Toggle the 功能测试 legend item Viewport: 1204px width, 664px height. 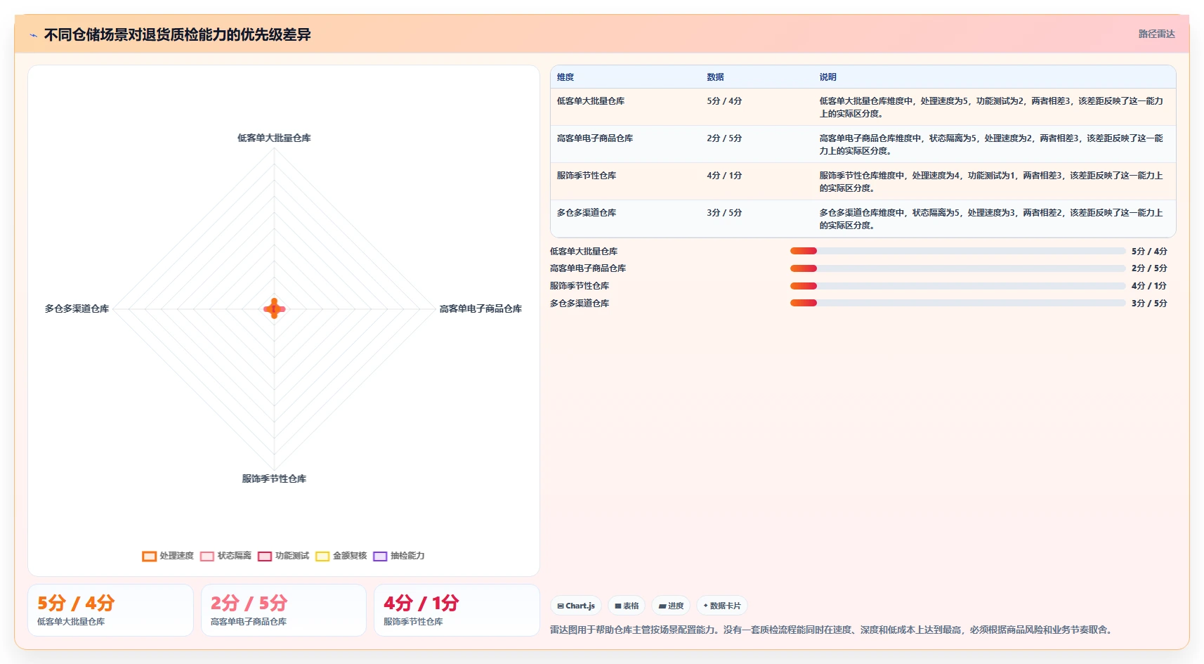point(283,556)
